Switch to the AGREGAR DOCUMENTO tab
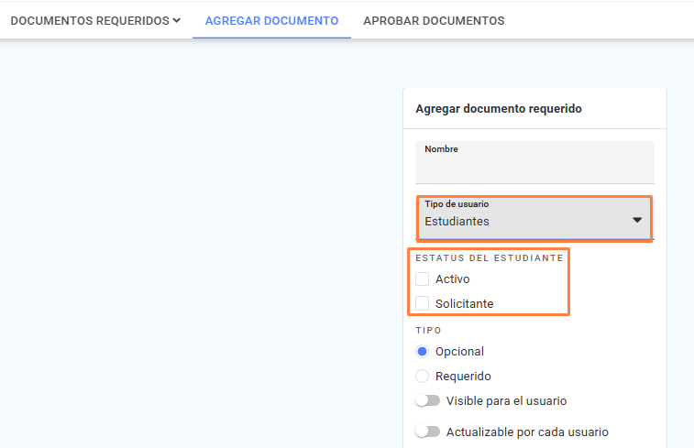 pyautogui.click(x=271, y=21)
